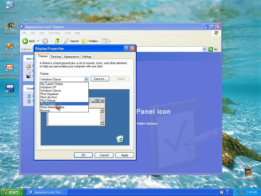Viewport: 261px width, 196px height.
Task: Select Plus! da Vinci theme
Action: click(x=64, y=97)
